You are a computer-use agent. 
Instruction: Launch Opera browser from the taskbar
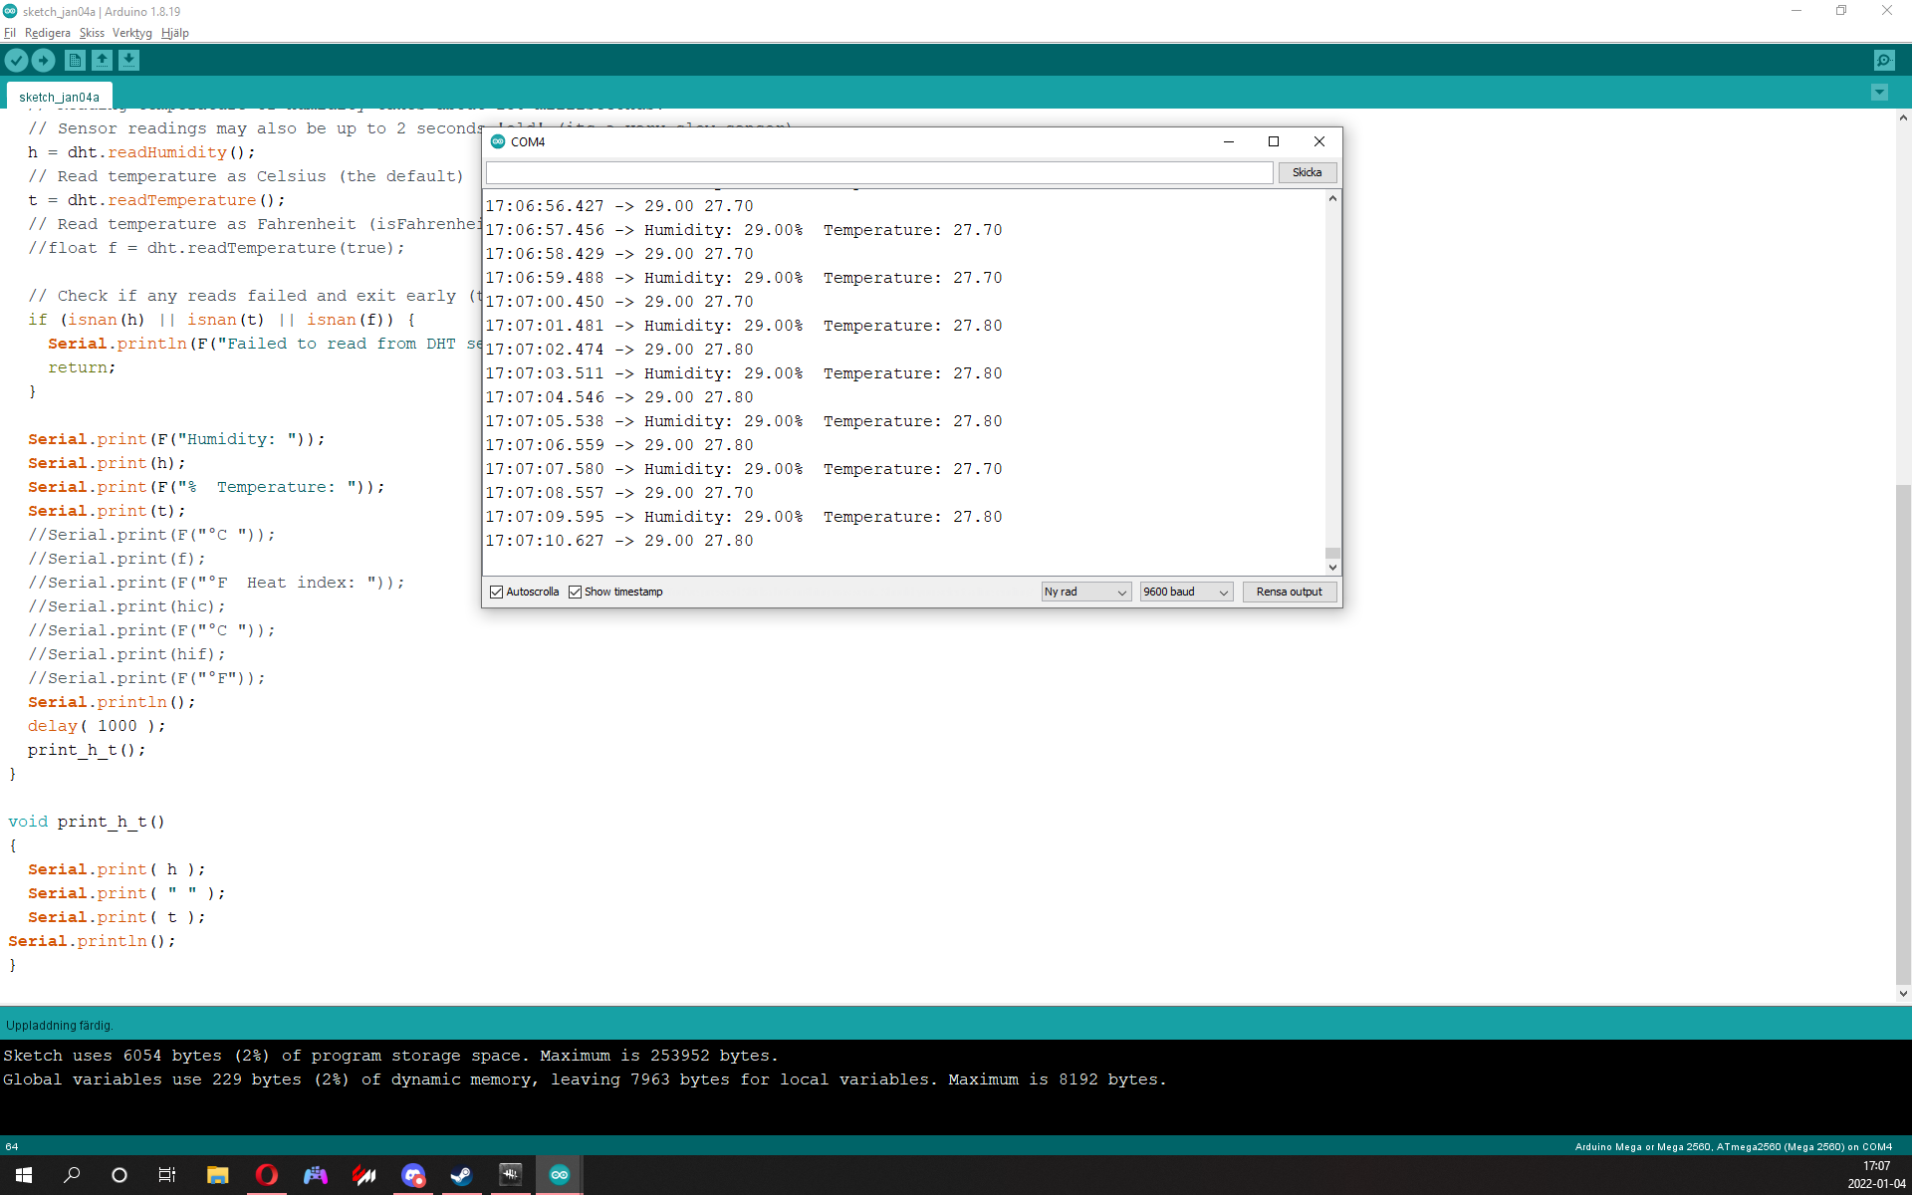[x=266, y=1175]
